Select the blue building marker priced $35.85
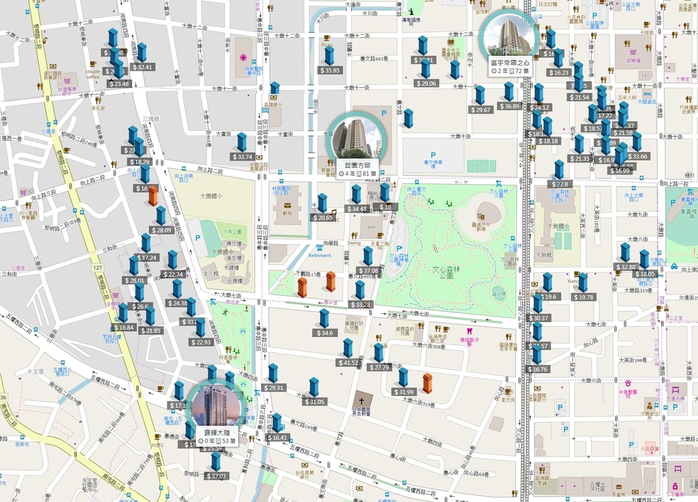This screenshot has height=502, width=698. click(x=329, y=56)
